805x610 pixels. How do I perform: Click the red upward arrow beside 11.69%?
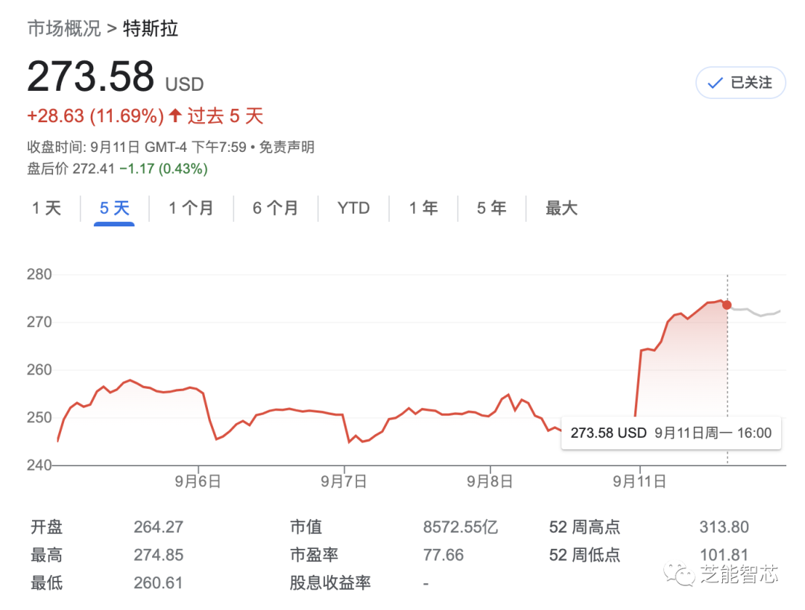[174, 116]
